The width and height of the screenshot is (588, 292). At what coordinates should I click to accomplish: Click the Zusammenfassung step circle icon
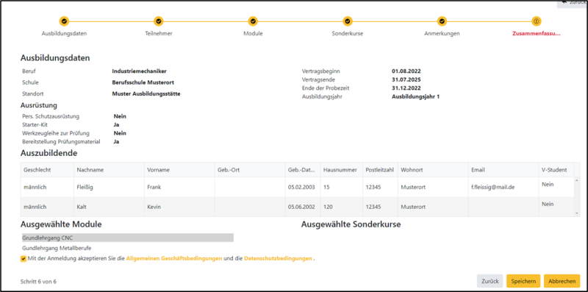pyautogui.click(x=537, y=21)
